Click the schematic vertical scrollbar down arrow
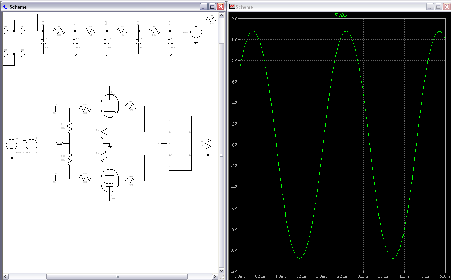451x280 pixels. click(x=222, y=270)
